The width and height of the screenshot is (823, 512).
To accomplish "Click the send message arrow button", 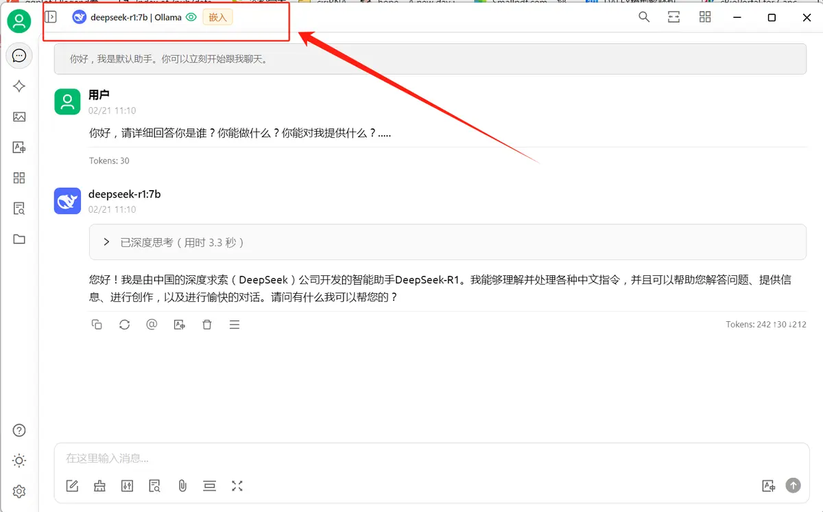I will (x=793, y=486).
